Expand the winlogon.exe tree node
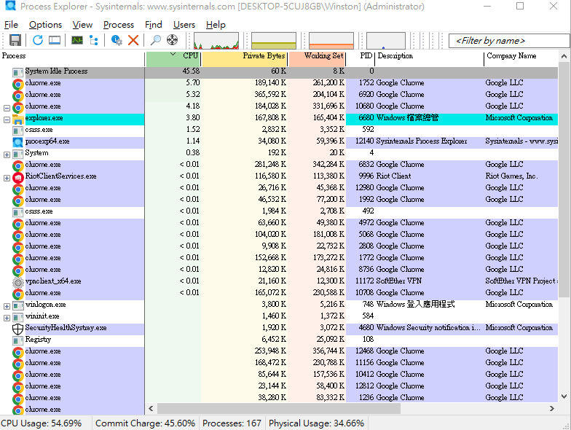 (x=7, y=306)
